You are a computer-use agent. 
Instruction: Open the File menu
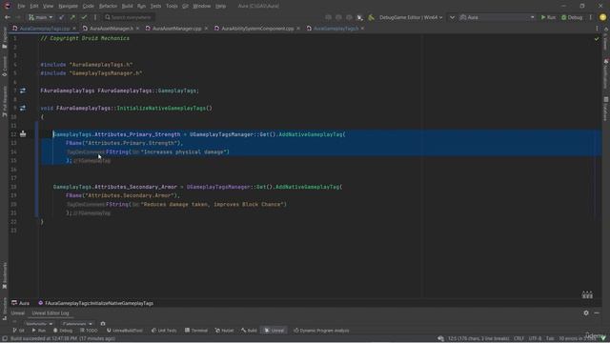click(21, 7)
